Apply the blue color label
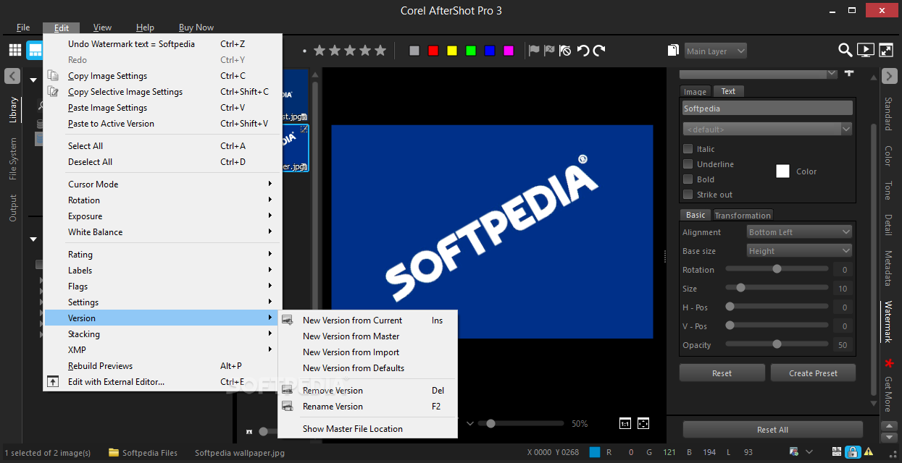The width and height of the screenshot is (902, 463). click(x=490, y=51)
